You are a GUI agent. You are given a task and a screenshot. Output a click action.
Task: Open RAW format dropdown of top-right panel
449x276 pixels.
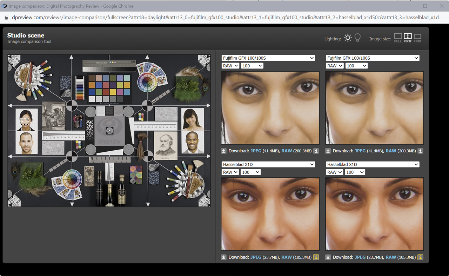(335, 66)
